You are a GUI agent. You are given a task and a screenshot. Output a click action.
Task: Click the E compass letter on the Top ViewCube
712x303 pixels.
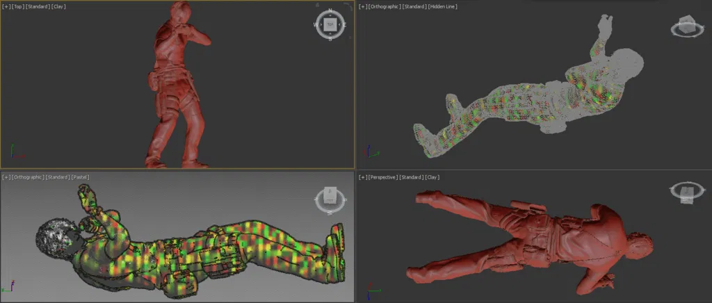click(344, 25)
